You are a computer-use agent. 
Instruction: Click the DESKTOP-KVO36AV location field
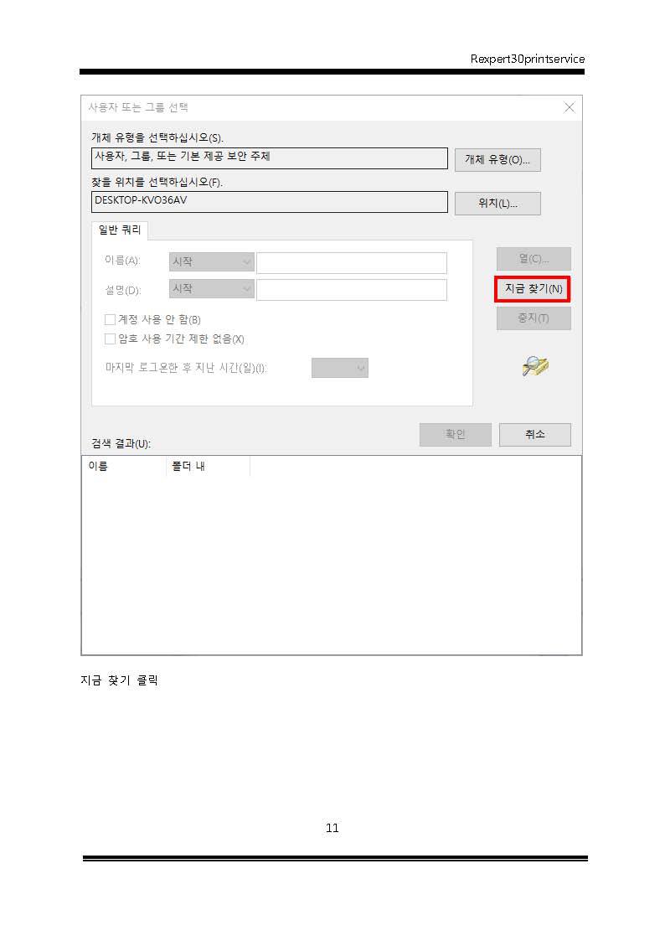pyautogui.click(x=269, y=202)
